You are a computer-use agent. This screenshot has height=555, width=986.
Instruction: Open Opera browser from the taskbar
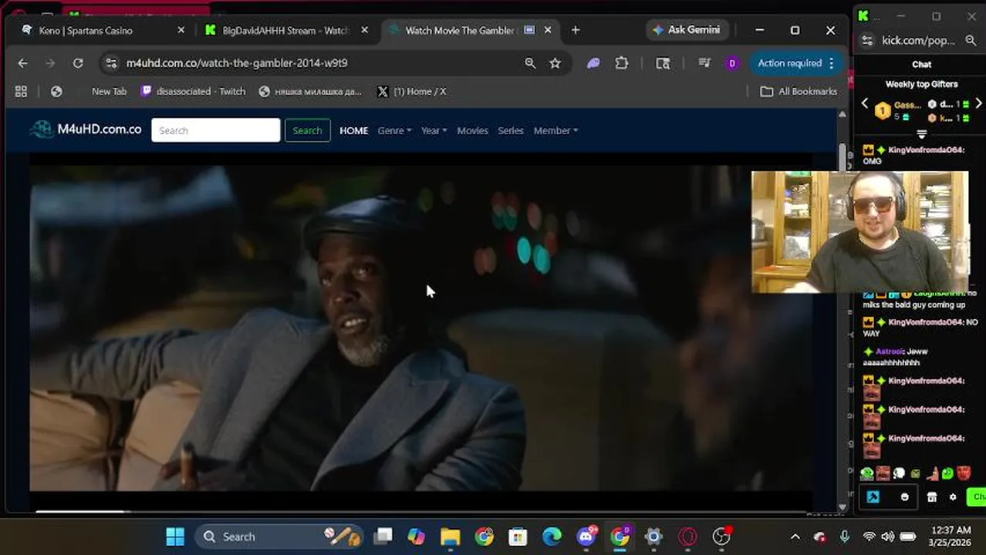tap(687, 536)
